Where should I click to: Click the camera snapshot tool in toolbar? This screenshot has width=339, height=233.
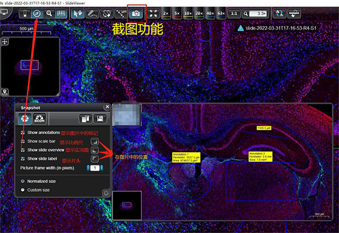tap(136, 12)
